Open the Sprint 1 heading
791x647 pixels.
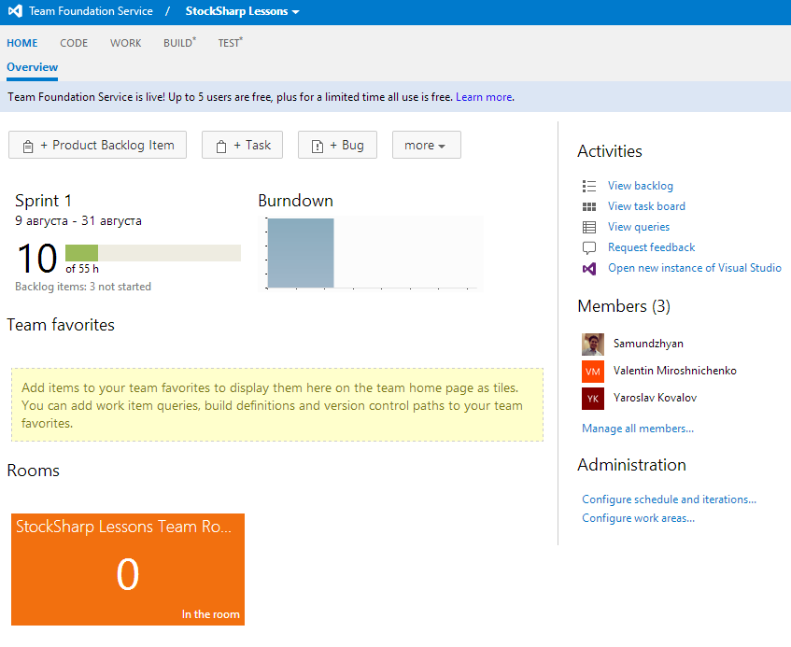(x=43, y=201)
